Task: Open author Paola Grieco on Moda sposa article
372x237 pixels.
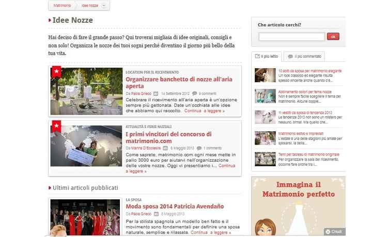Action: pyautogui.click(x=141, y=214)
